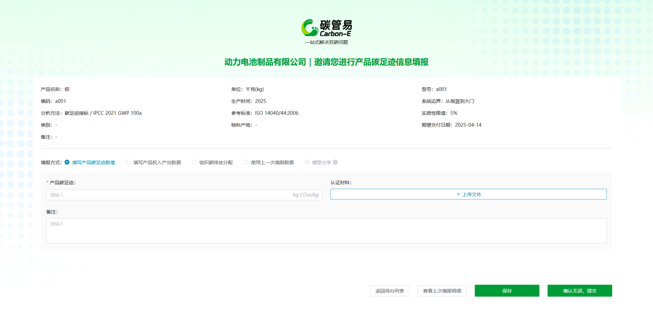Select the 组织碳排放分配 reporting method
Image resolution: width=653 pixels, height=313 pixels.
coord(195,162)
